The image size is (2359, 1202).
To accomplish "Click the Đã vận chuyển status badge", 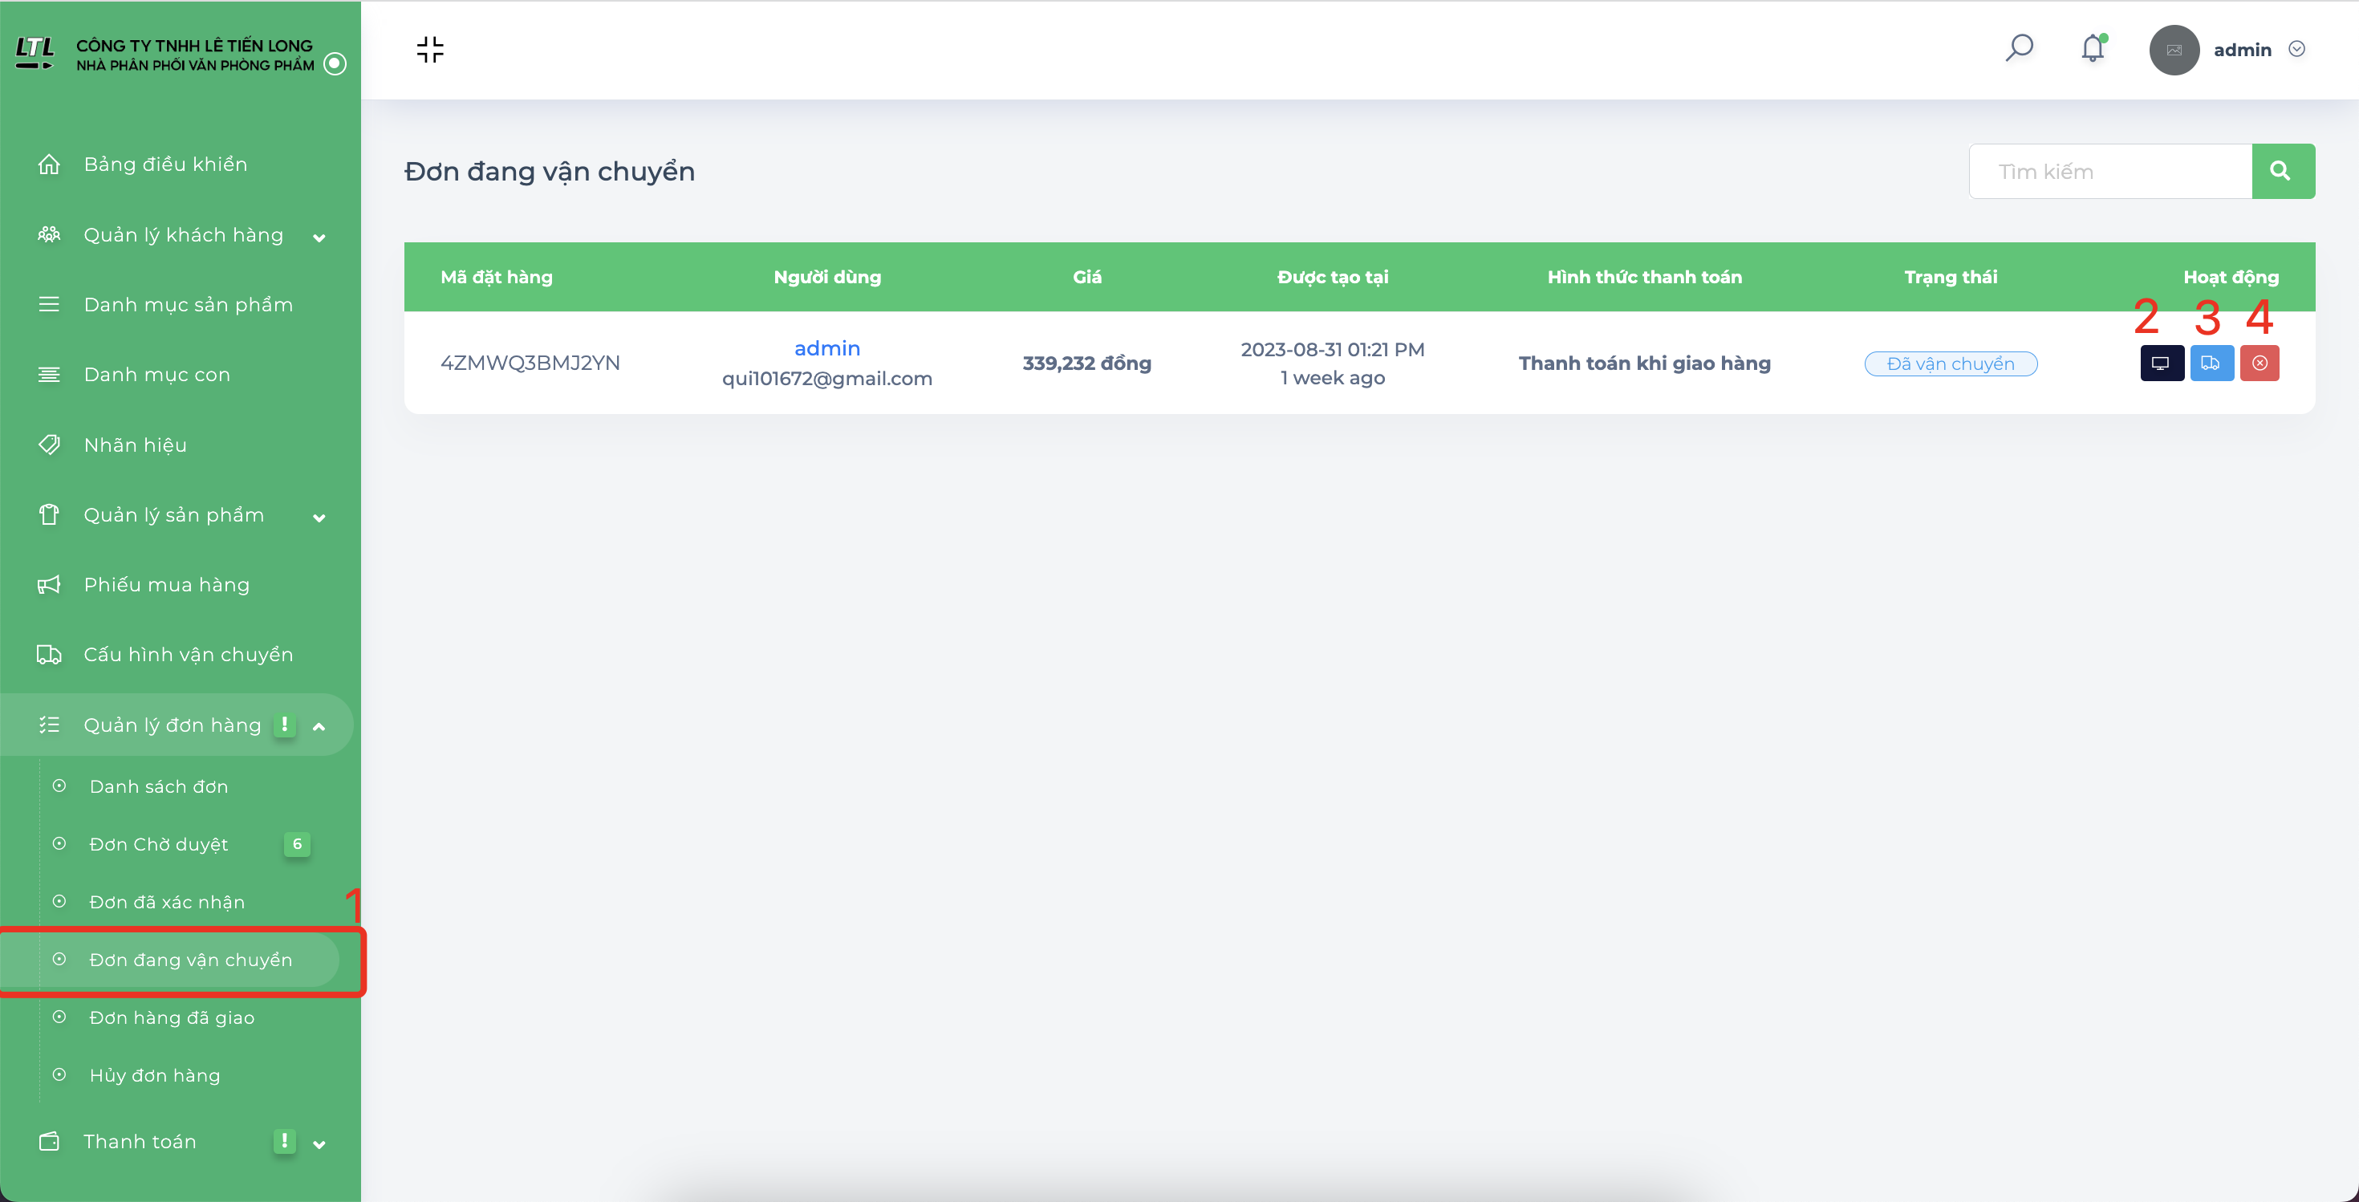I will coord(1951,364).
